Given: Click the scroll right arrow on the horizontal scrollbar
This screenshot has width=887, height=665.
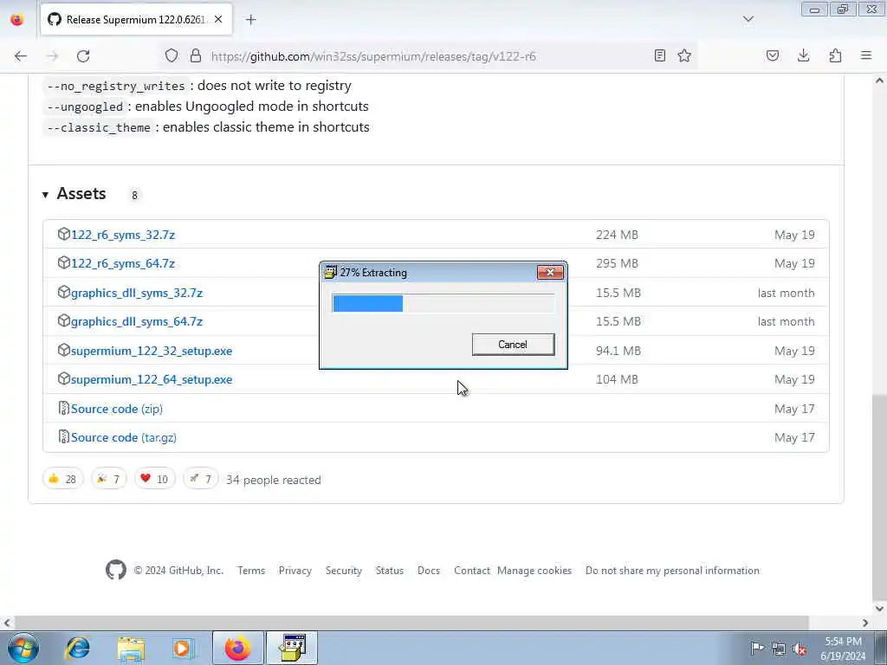Looking at the screenshot, I should [865, 623].
